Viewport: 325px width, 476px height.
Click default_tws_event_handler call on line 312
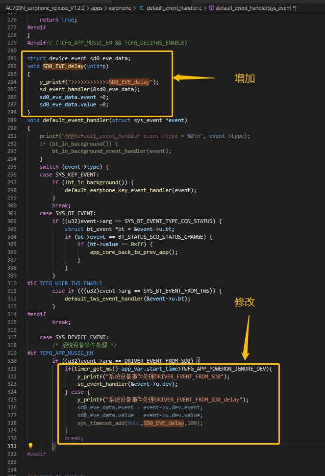[127, 299]
